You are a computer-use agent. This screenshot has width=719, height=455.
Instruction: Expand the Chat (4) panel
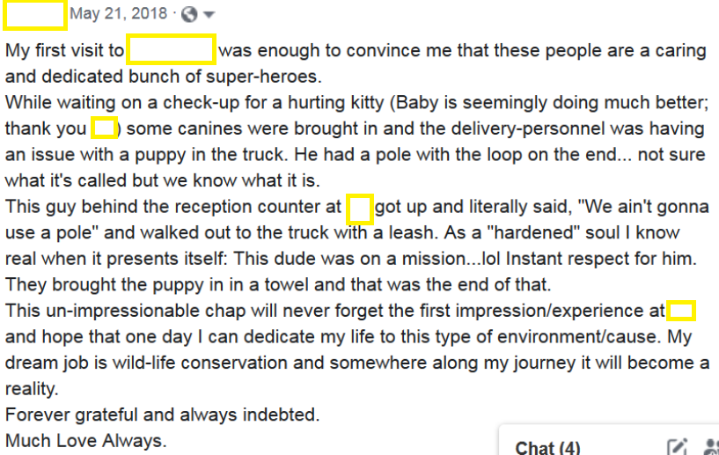547,447
